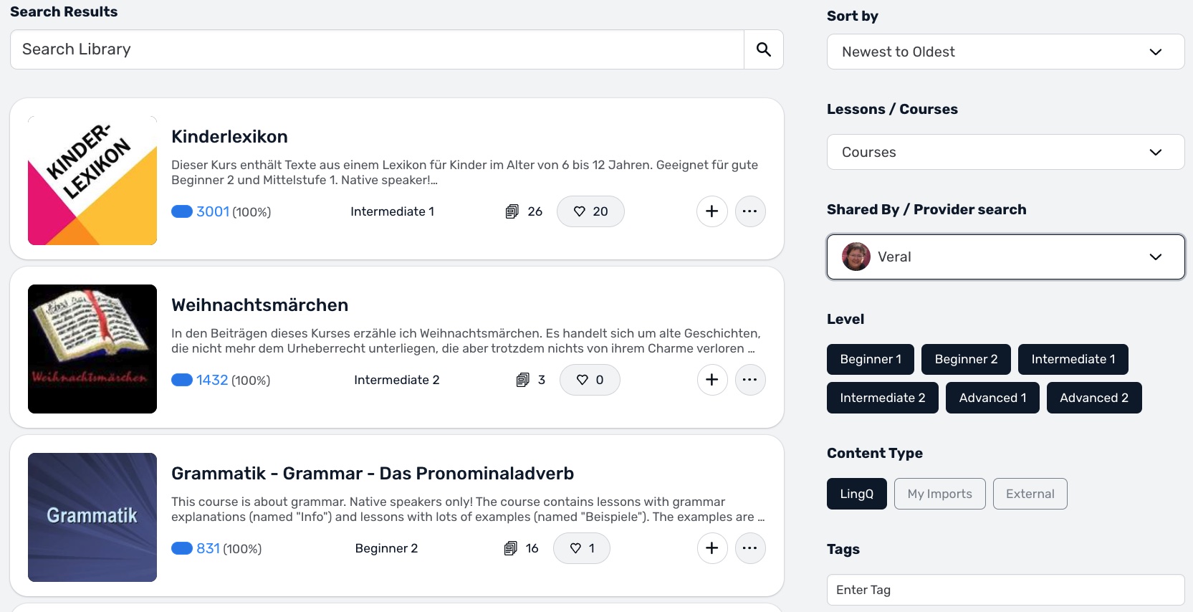Open the Sort by Newest to Oldest dropdown
Viewport: 1193px width, 612px height.
pos(1005,52)
